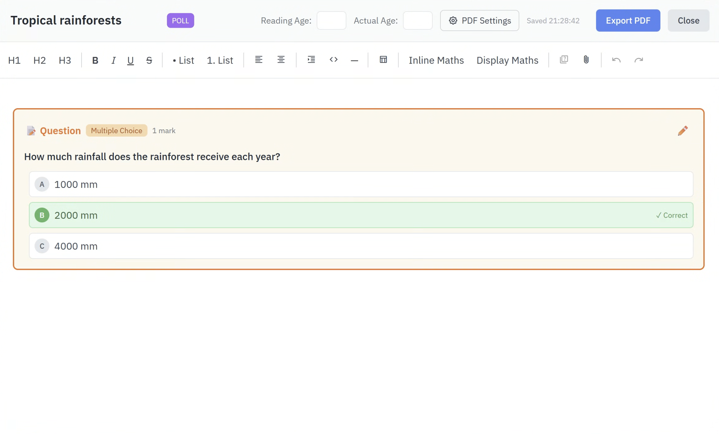Toggle strikethrough formatting
The height and width of the screenshot is (434, 719).
click(149, 60)
